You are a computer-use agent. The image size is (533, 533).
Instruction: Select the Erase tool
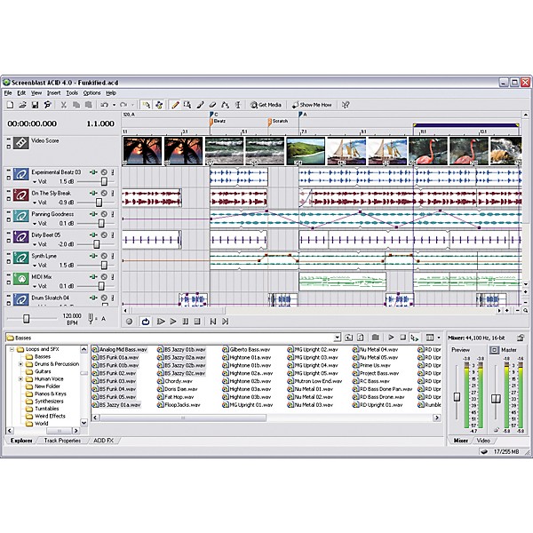pos(212,105)
